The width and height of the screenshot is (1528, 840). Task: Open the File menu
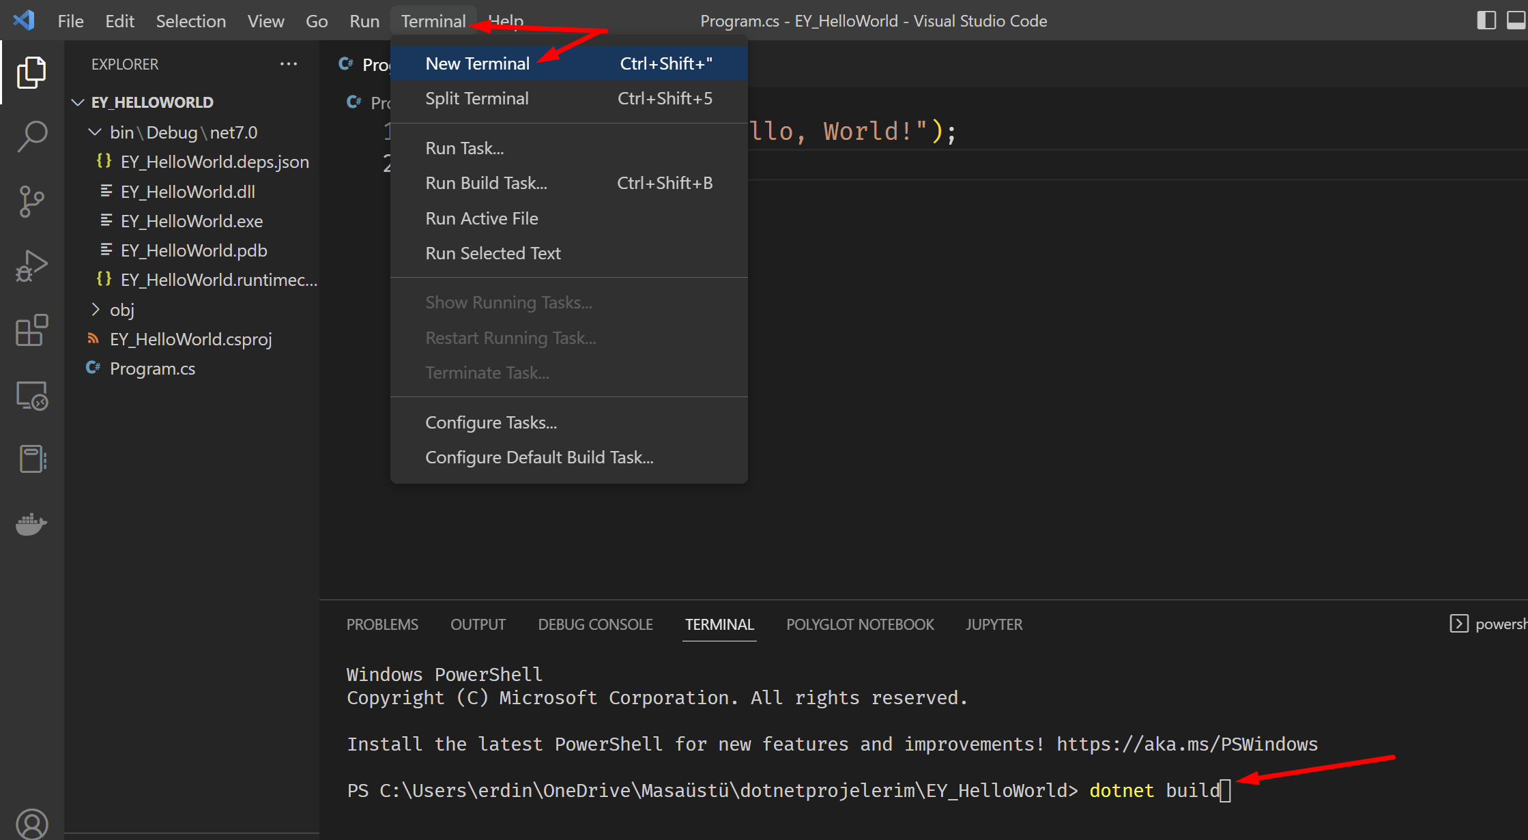click(x=70, y=21)
